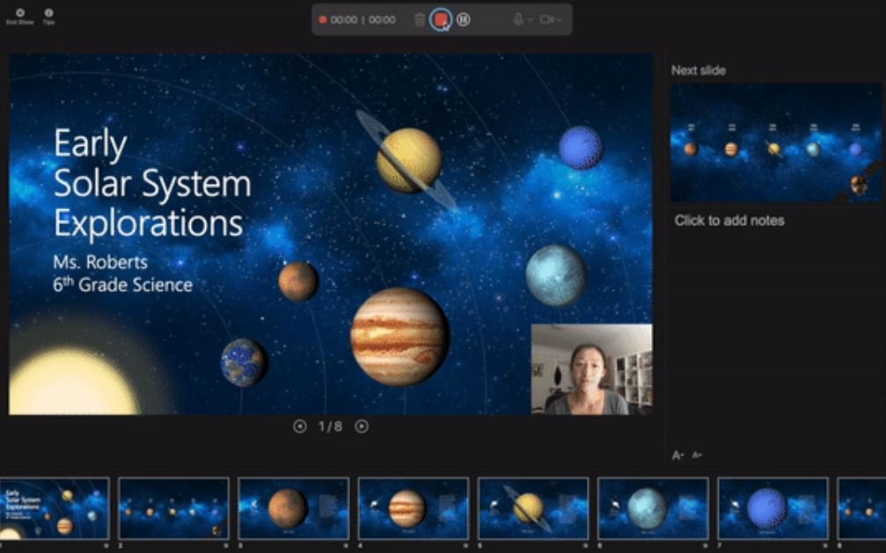Mute the microphone
886x553 pixels.
(519, 19)
